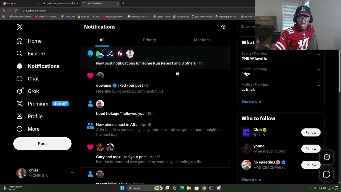Show more Who to follow suggestions
The image size is (341, 192).
click(x=251, y=179)
